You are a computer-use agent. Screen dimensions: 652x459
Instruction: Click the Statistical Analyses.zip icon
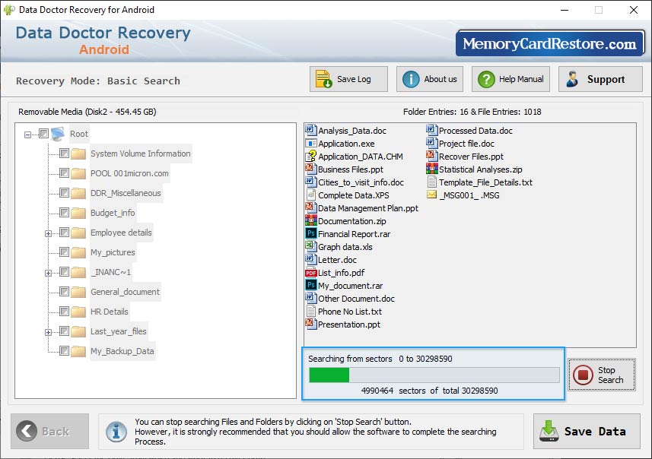pyautogui.click(x=431, y=169)
